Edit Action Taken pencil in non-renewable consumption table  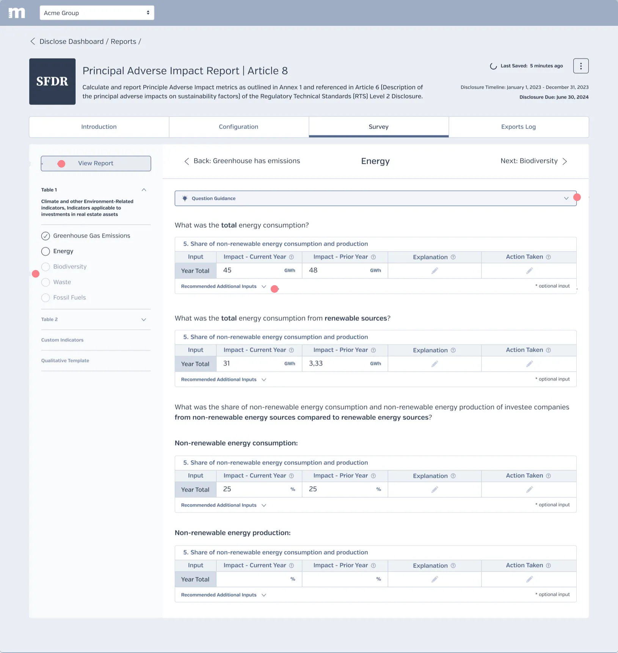(529, 490)
